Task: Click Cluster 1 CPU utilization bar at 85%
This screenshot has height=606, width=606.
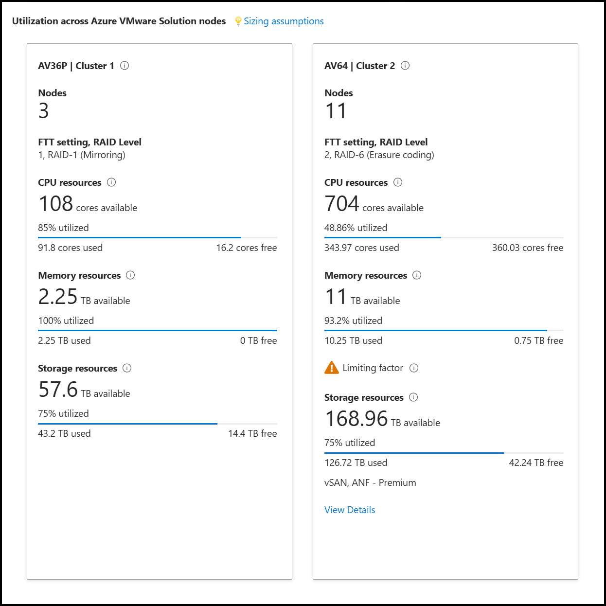Action: [x=158, y=237]
